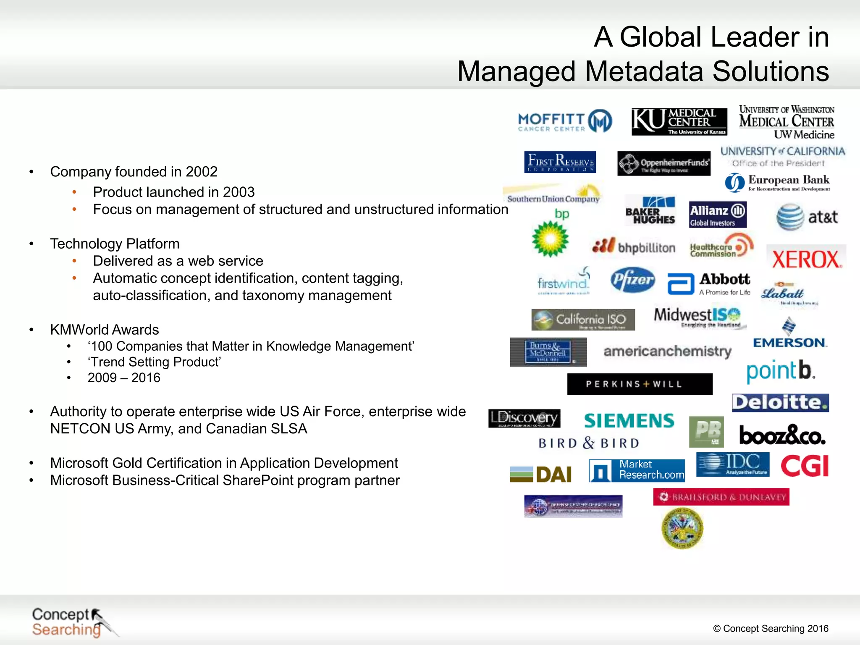Click the Abbott logo
Viewport: 860px width, 645px height.
pyautogui.click(x=709, y=284)
